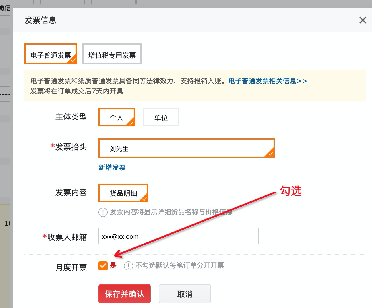Click 保存并确认 button
The image size is (372, 308).
(125, 294)
